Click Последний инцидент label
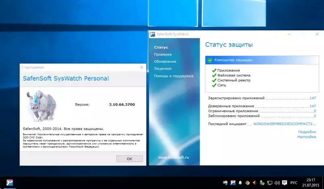The image size is (324, 189). tap(227, 124)
